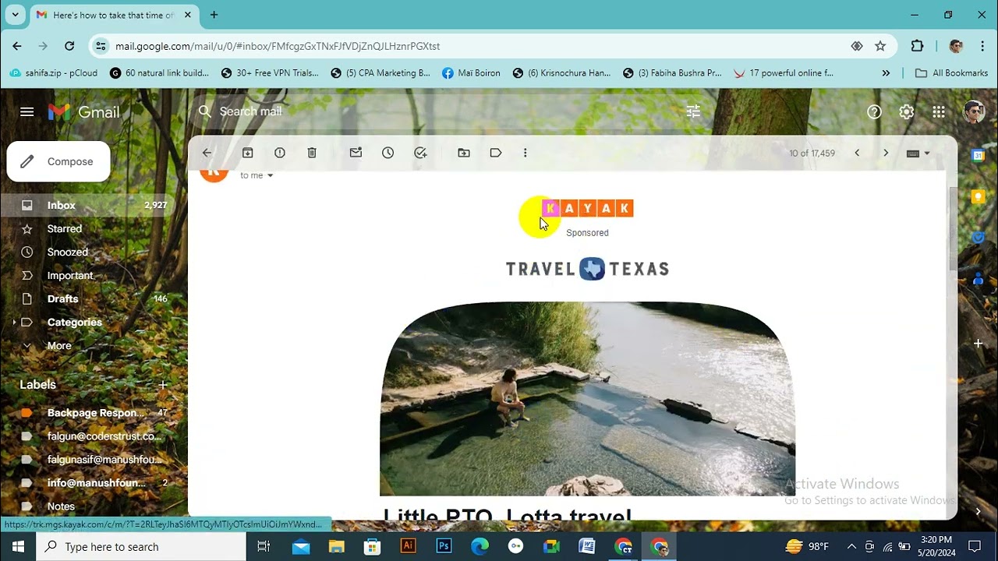This screenshot has height=561, width=998.
Task: Select the Gmail browser tab
Action: point(113,15)
